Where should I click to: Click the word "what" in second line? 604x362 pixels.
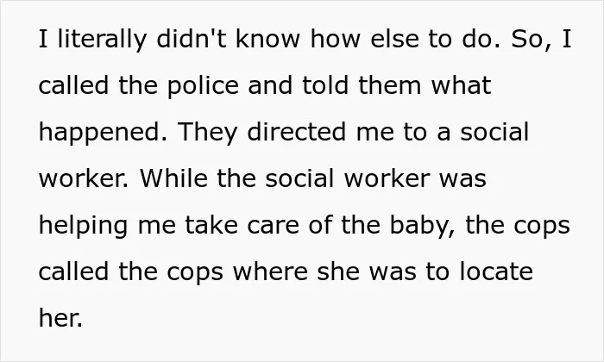[x=461, y=86]
